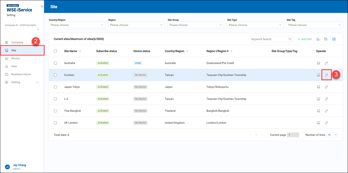Collapse the sidebar using the double-chevron icon
This screenshot has width=348, height=173.
(42, 6)
